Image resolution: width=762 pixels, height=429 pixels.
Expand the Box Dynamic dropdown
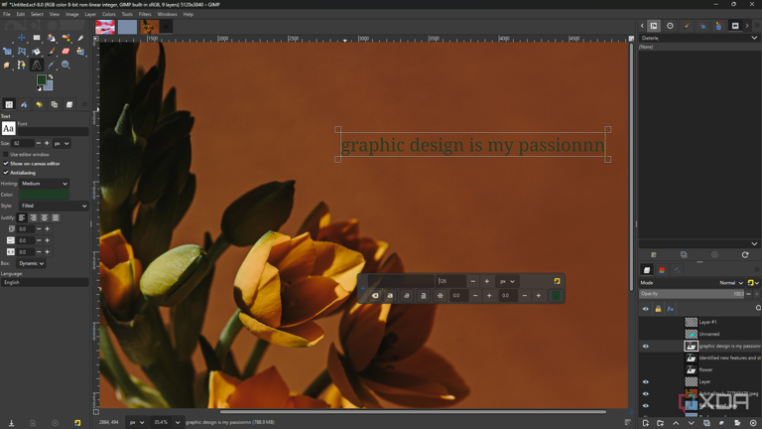click(31, 263)
